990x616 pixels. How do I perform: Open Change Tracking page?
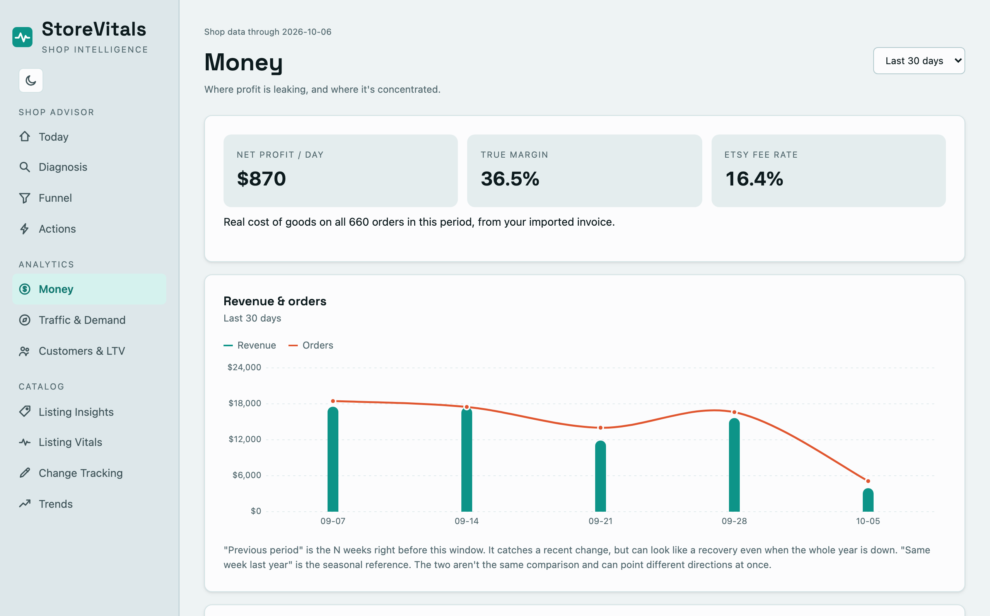pyautogui.click(x=89, y=473)
